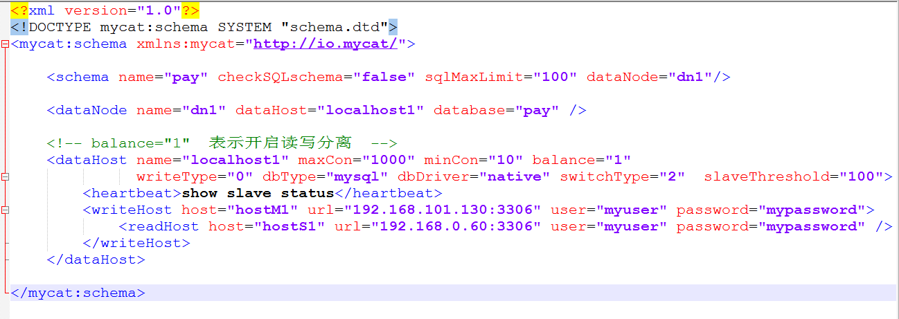Click the closing dataHost tag
This screenshot has width=899, height=319.
coord(96,260)
